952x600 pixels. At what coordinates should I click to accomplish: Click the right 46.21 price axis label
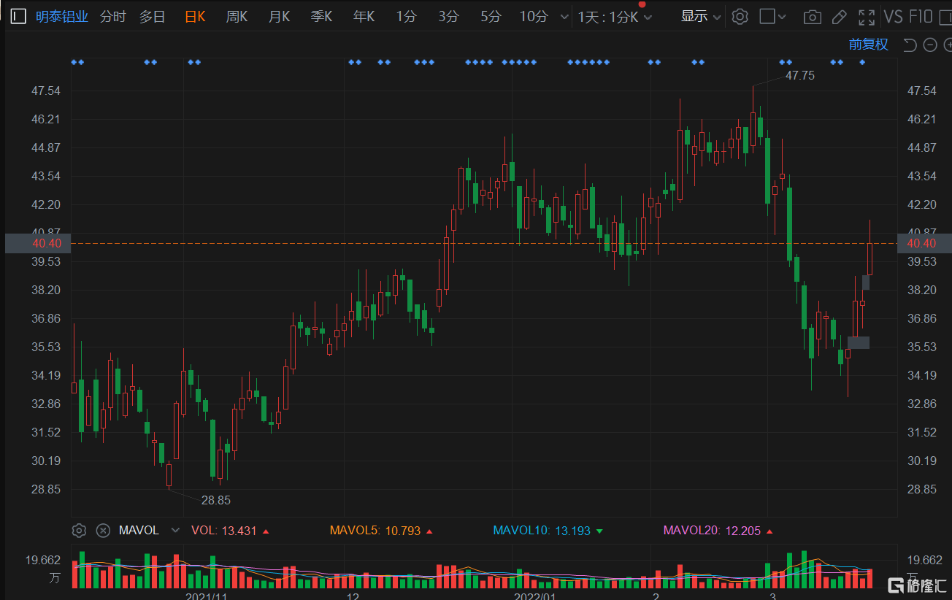coord(921,119)
